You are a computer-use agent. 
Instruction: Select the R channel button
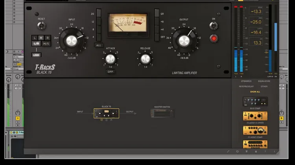48,38
